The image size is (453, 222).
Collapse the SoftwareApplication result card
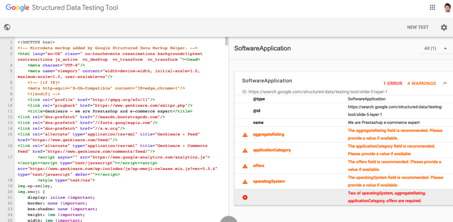(445, 83)
